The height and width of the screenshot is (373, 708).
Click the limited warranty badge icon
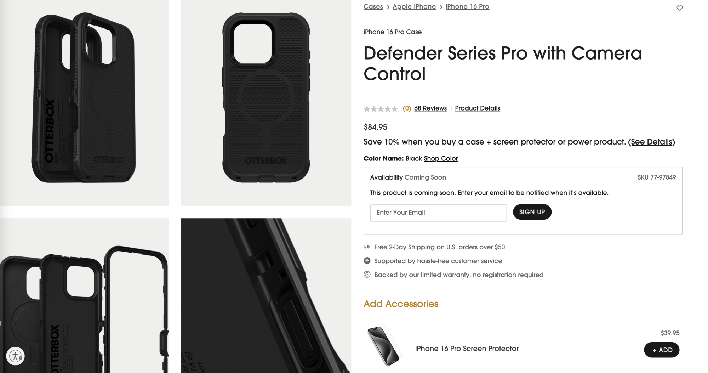point(367,275)
